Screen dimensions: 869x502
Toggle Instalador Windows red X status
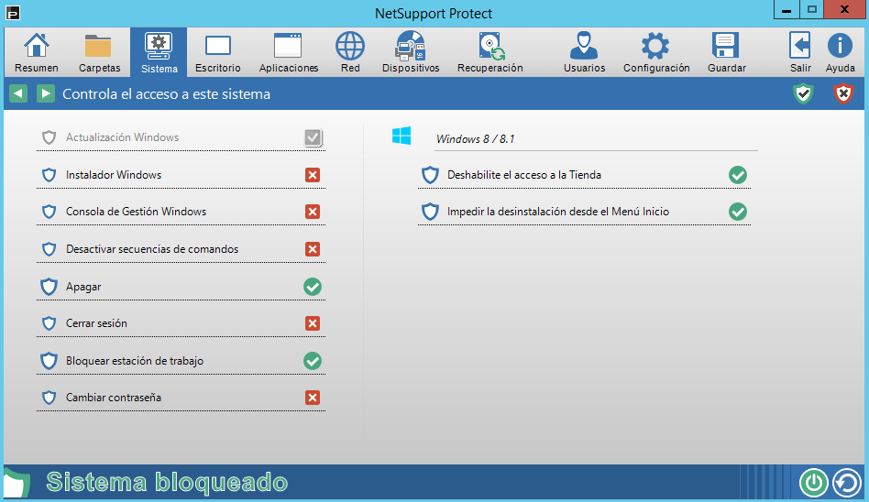(x=313, y=175)
